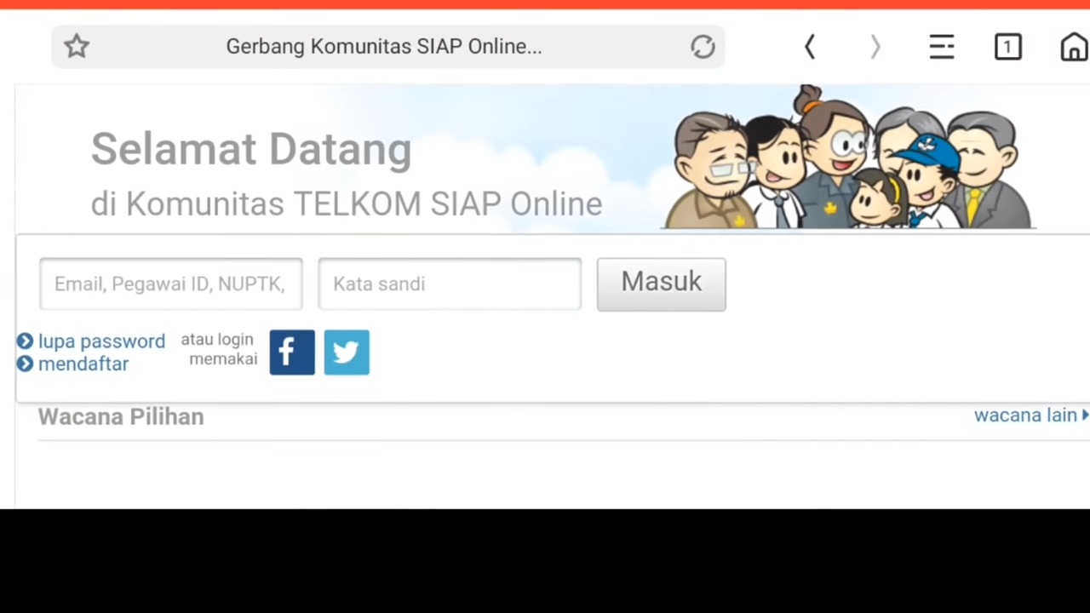Open the mendaftar registration link
The width and height of the screenshot is (1090, 613).
coord(83,364)
